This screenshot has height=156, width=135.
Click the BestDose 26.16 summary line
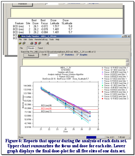pyautogui.click(x=66, y=79)
